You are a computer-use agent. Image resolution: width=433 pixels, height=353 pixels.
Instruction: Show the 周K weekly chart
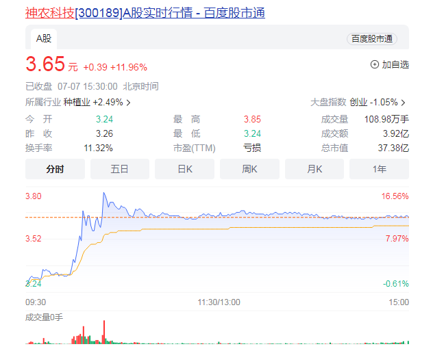[249, 169]
